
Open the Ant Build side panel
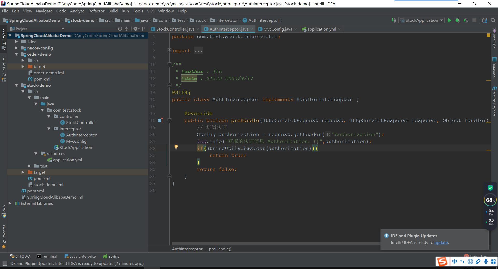tap(494, 39)
